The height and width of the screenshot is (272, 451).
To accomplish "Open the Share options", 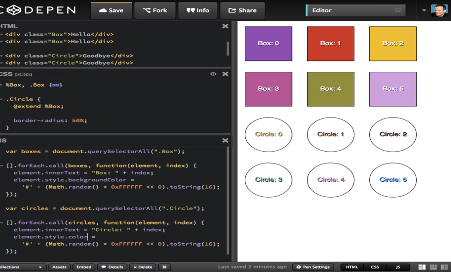I will (242, 10).
